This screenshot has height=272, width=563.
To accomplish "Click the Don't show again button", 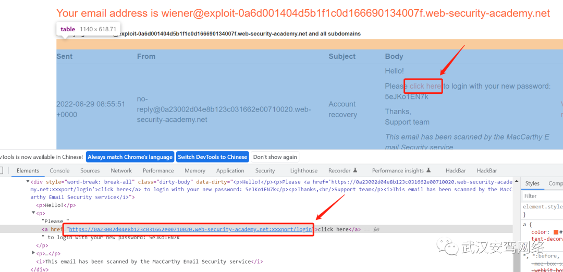I will tap(275, 157).
